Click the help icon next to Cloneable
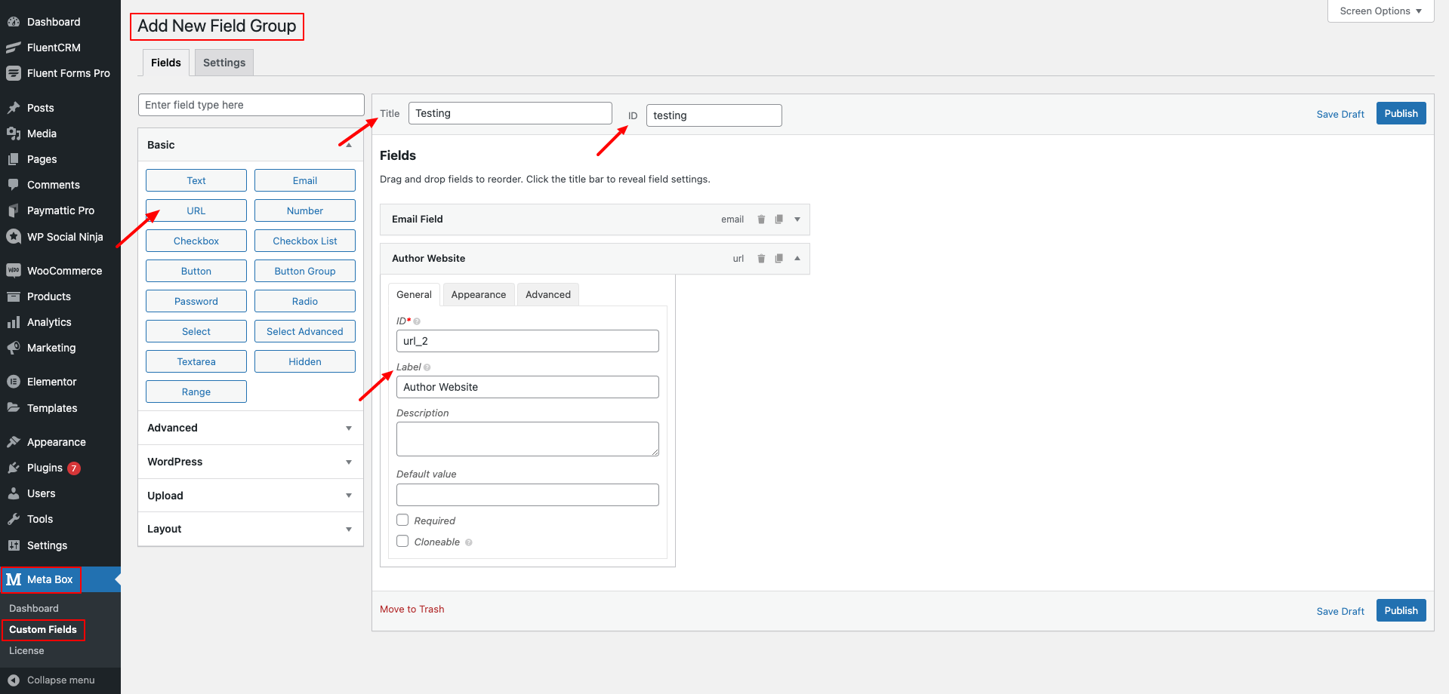The width and height of the screenshot is (1449, 694). point(469,542)
